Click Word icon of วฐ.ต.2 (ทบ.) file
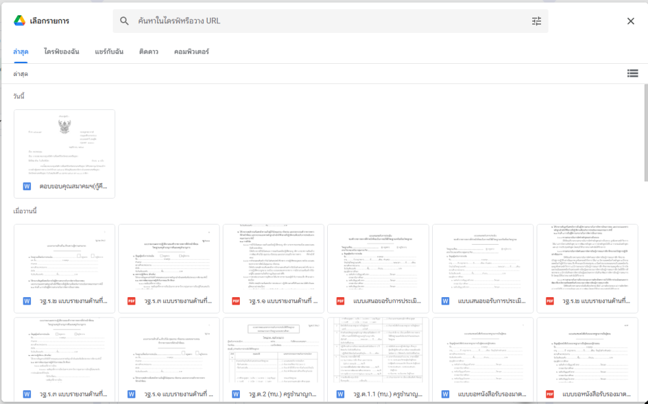Screen dimensions: 648x404 click(236, 394)
